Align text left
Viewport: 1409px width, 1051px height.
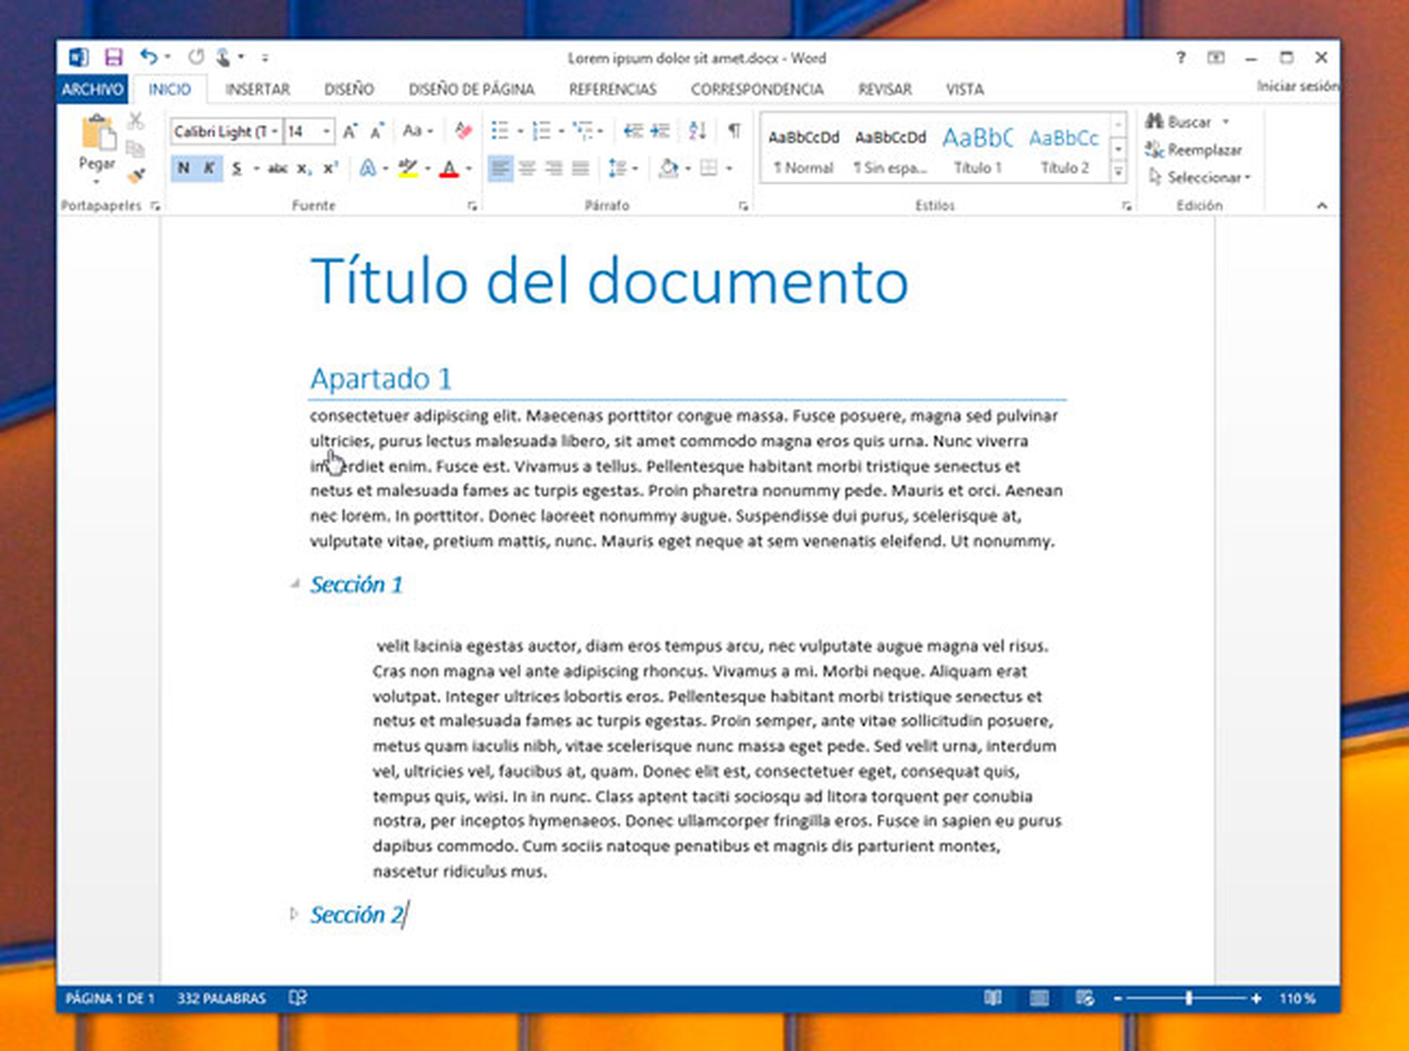pyautogui.click(x=500, y=169)
